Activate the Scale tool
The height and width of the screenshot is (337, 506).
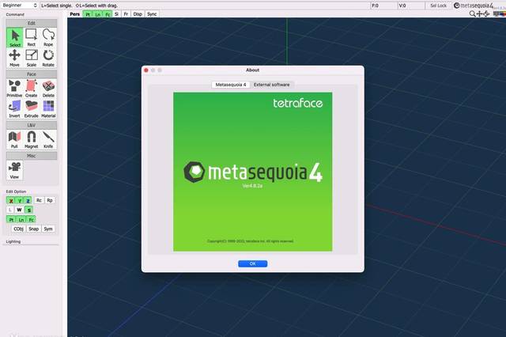coord(32,58)
